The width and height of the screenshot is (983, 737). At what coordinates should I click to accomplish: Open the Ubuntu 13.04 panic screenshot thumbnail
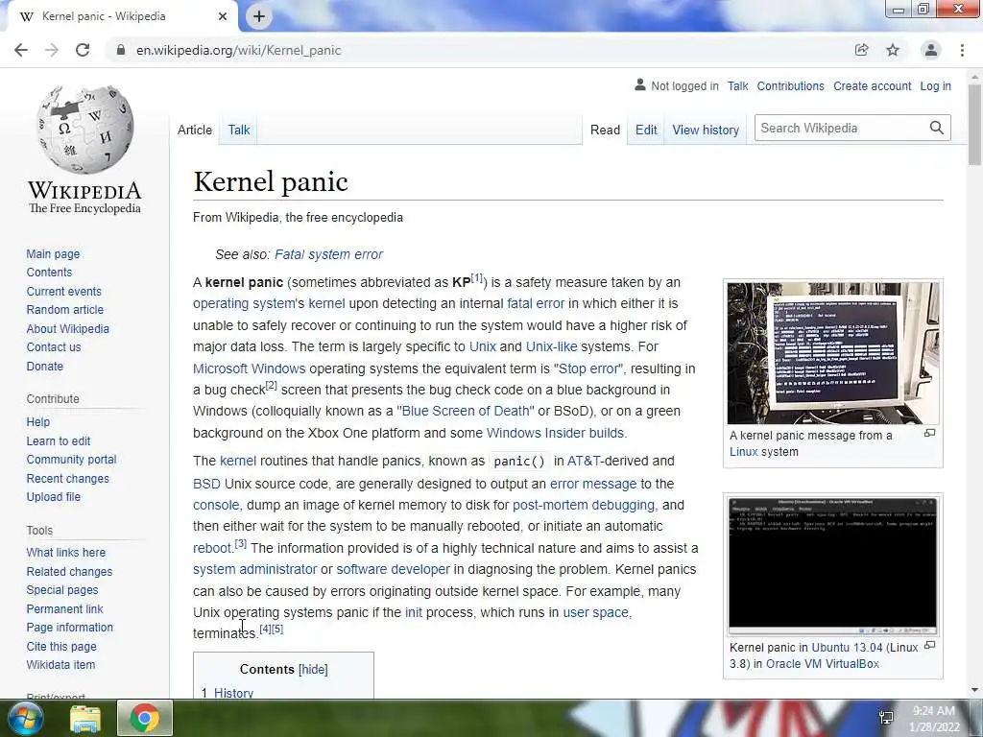pos(833,566)
